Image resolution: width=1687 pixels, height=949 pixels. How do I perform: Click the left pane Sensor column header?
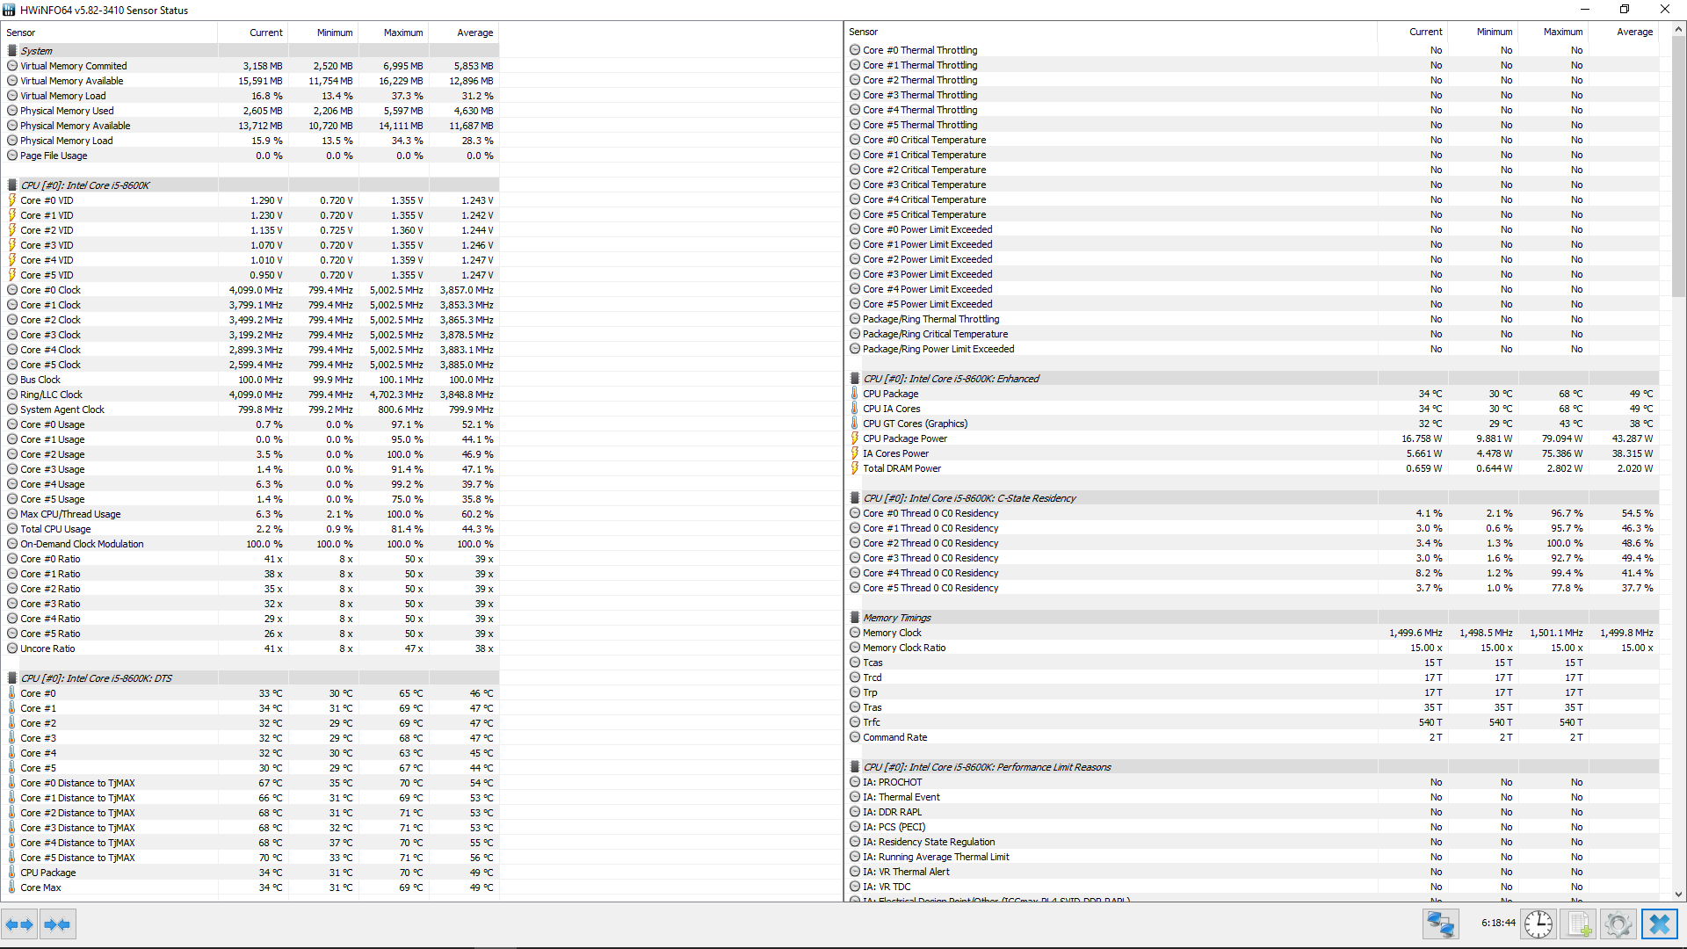coord(21,33)
